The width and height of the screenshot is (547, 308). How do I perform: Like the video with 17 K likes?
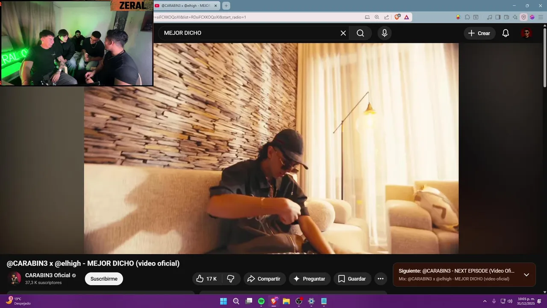206,279
